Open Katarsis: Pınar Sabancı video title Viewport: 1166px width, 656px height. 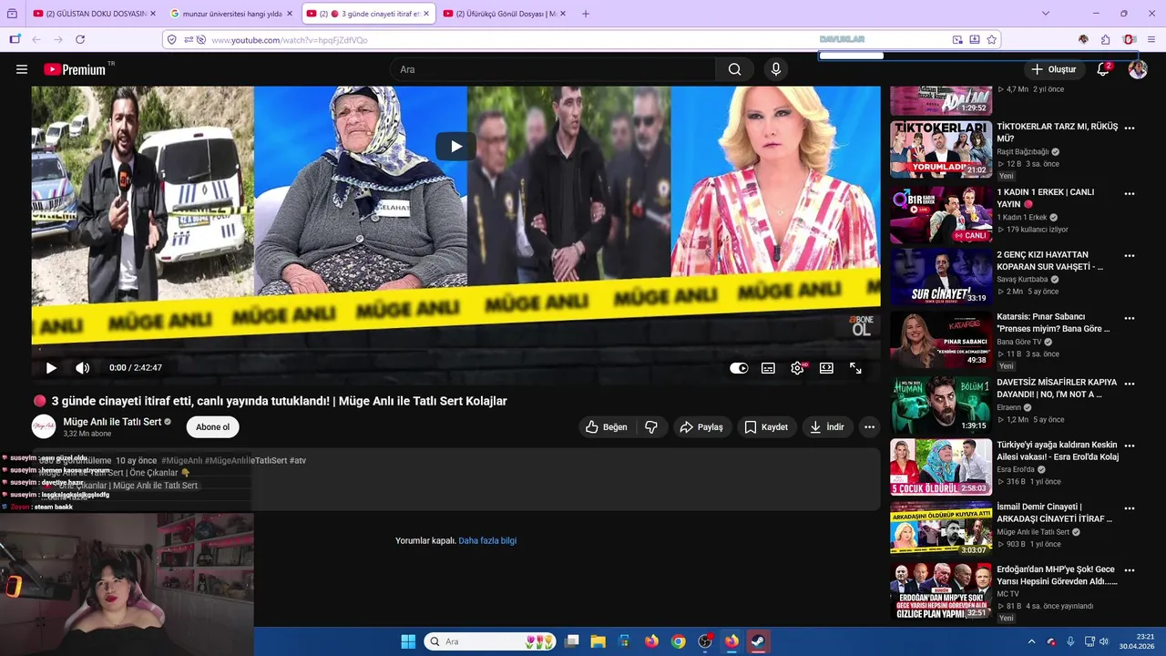1053,323
